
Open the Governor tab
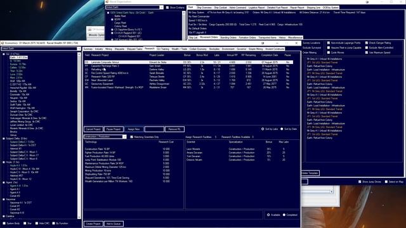pos(241,49)
